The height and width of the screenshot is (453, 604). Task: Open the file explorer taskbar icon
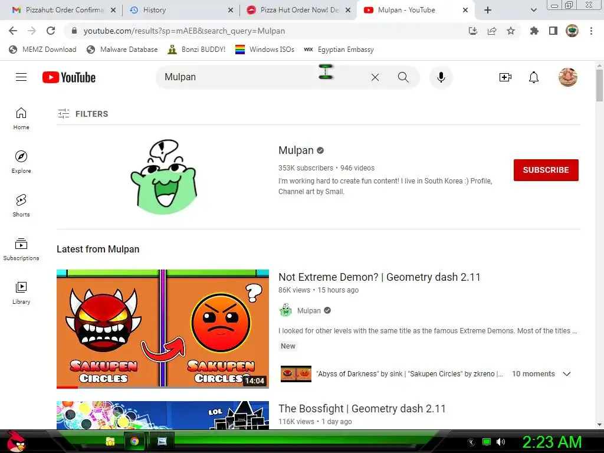110,441
